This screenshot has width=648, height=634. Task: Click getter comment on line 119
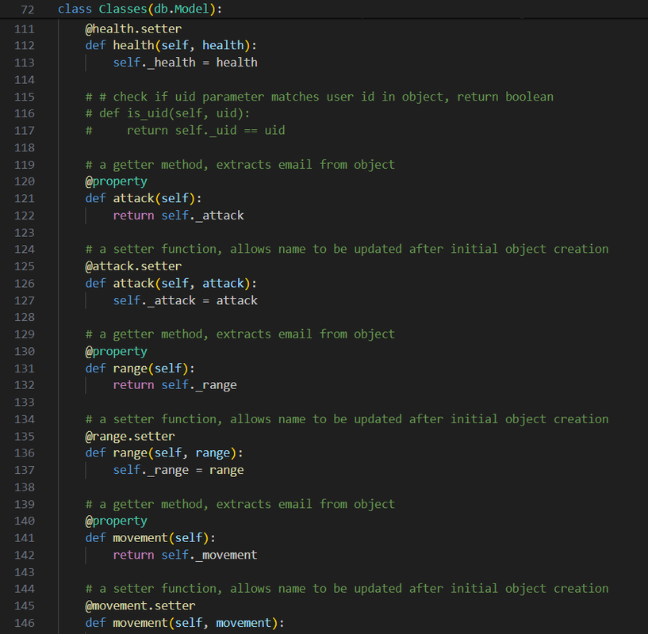tap(240, 165)
